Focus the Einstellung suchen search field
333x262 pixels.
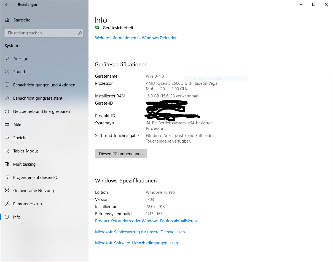pyautogui.click(x=44, y=33)
